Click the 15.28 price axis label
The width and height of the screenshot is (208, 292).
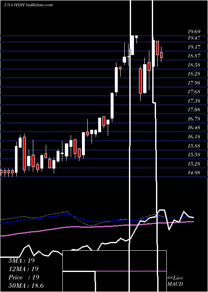[x=194, y=164]
